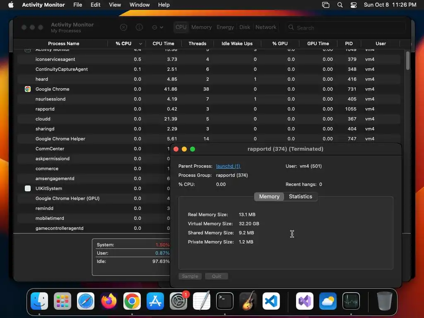Viewport: 424px width, 318px height.
Task: Launch GarageBand from the Dock
Action: coord(248,301)
